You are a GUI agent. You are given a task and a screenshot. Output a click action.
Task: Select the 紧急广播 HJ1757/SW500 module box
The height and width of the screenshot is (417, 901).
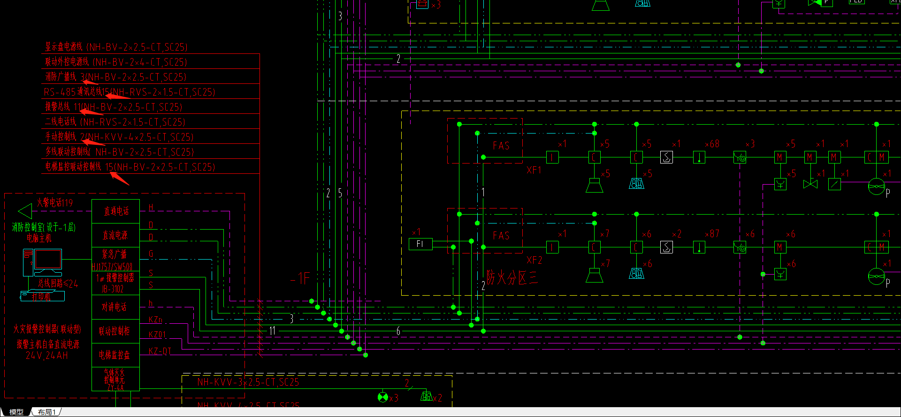click(x=115, y=259)
